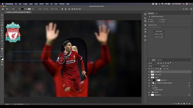Open stroke line style dropdown
Viewport: 193px width, 108px height.
40,9
